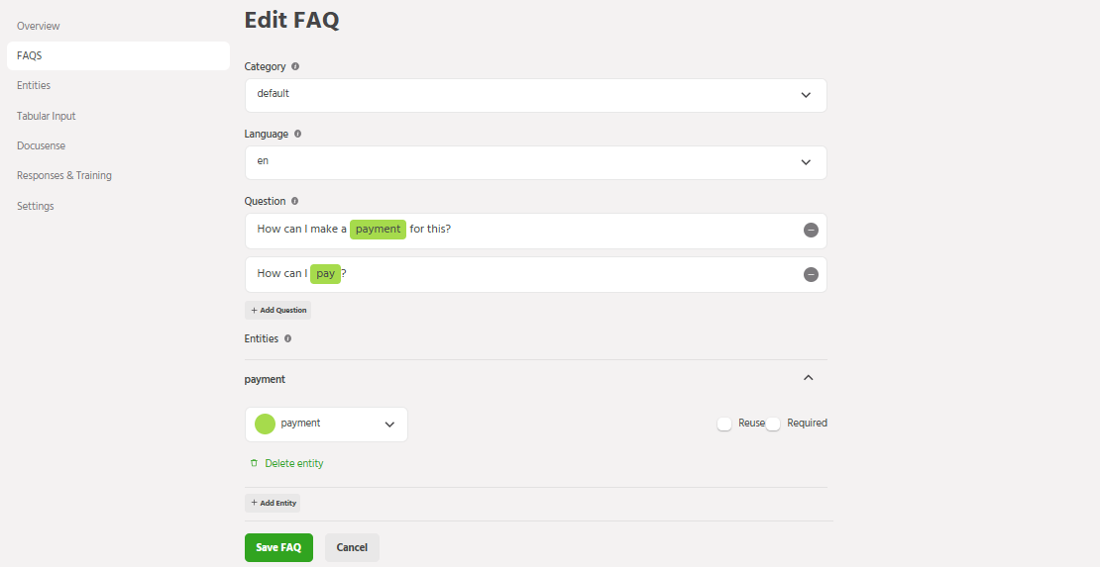Click the info icon next to Category
This screenshot has width=1100, height=567.
pyautogui.click(x=295, y=67)
